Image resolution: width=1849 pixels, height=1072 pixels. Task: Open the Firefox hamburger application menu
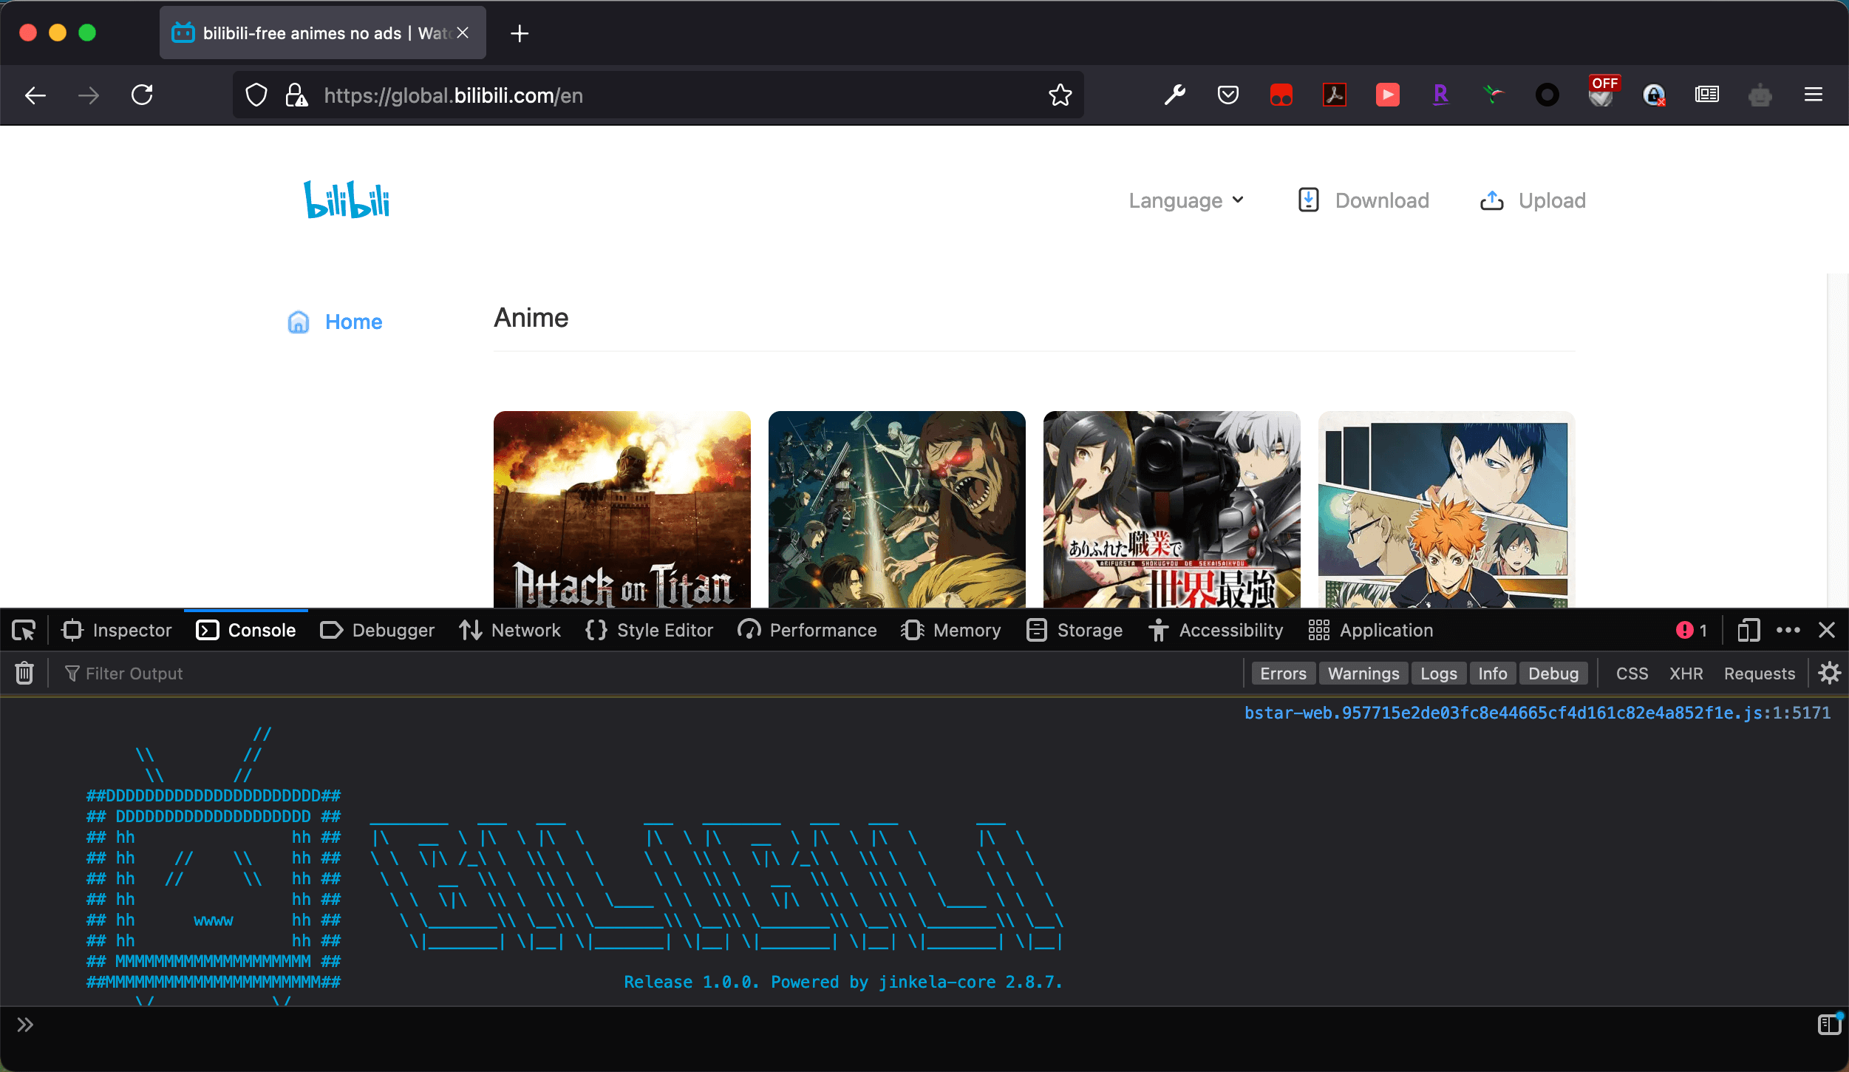coord(1813,95)
